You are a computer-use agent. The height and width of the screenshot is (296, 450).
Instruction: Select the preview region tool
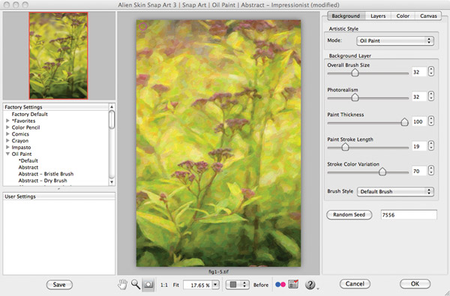tap(148, 285)
